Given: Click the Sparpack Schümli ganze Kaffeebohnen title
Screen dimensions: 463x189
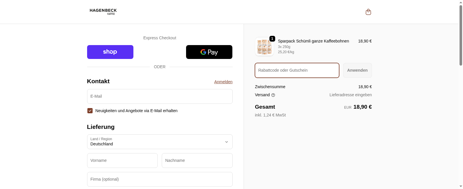Looking at the screenshot, I should (313, 41).
